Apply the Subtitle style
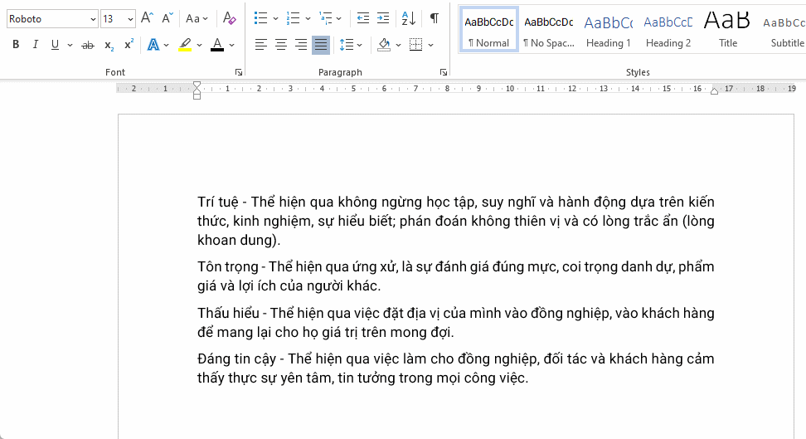806x439 pixels. pos(784,29)
